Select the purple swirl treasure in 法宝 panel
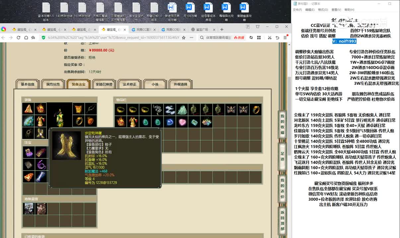400x238 pixels. (40, 164)
